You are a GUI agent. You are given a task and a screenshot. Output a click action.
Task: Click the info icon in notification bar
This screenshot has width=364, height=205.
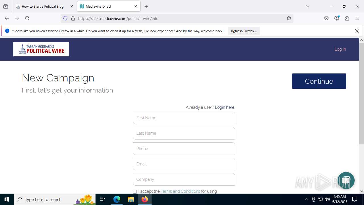(x=7, y=31)
